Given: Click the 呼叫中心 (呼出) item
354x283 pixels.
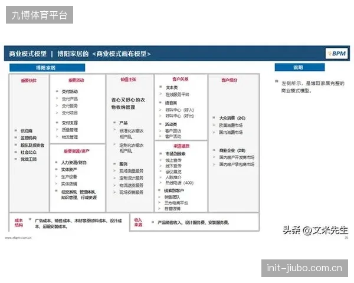Looking at the screenshot, I should click(179, 116).
